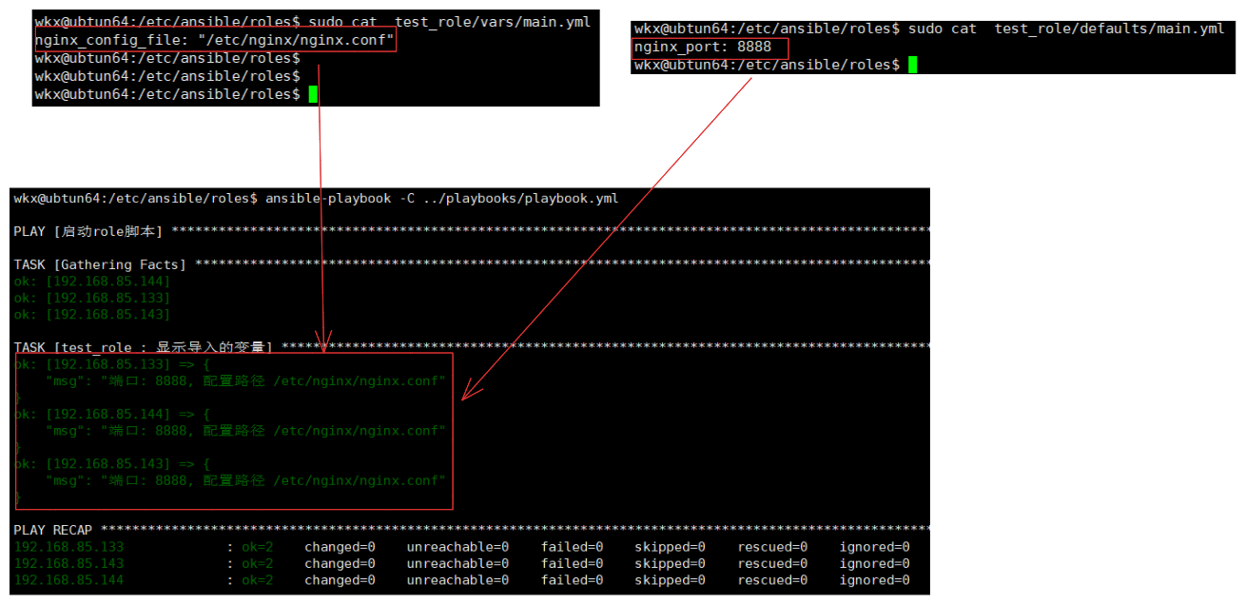Click 'ignored=0' in the 192.168.85.133 recap row
Image resolution: width=1245 pixels, height=604 pixels.
pos(875,547)
